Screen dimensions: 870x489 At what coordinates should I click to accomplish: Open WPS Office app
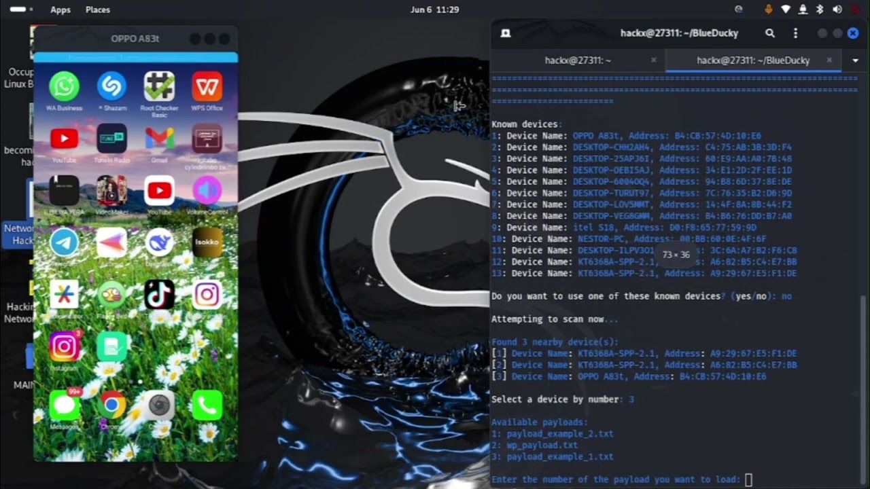207,87
